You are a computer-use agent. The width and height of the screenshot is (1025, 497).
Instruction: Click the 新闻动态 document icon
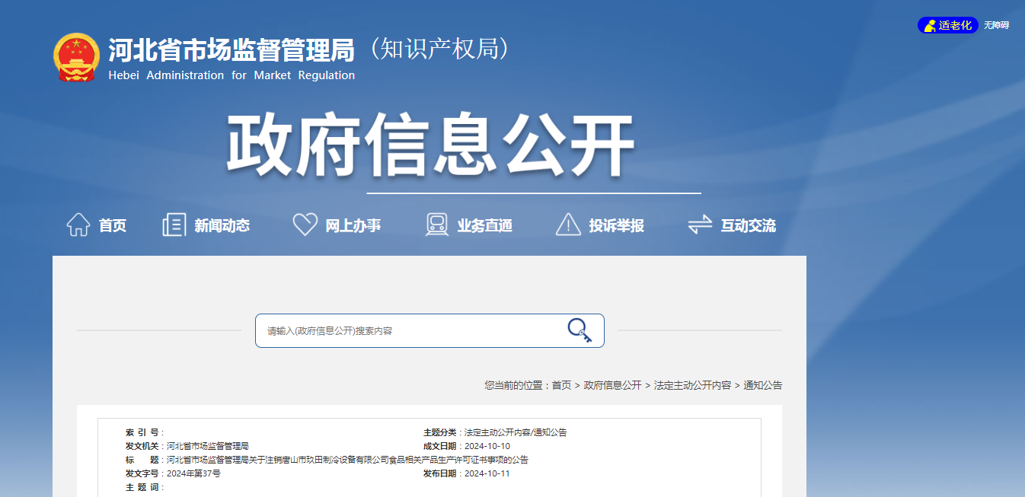[x=174, y=225]
